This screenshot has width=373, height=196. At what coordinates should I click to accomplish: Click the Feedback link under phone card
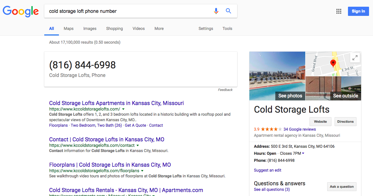pyautogui.click(x=225, y=90)
